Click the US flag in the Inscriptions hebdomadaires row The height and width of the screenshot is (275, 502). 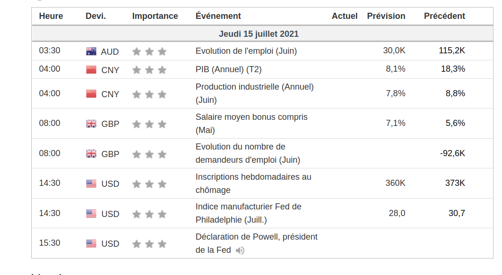pos(91,183)
